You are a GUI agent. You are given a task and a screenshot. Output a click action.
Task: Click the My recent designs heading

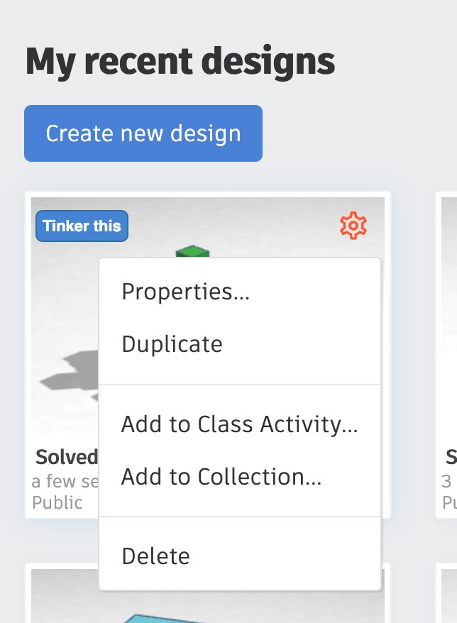[x=180, y=62]
